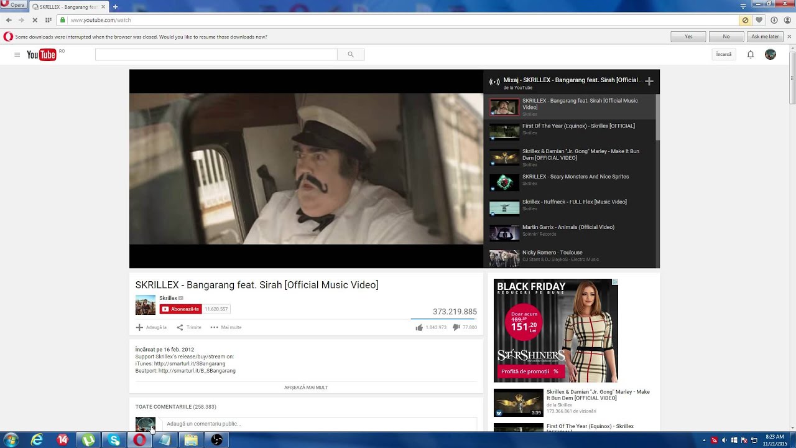Stop loading the current page

(x=35, y=20)
